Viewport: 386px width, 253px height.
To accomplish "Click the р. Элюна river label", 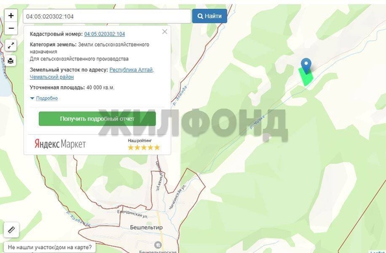I will point(180,95).
